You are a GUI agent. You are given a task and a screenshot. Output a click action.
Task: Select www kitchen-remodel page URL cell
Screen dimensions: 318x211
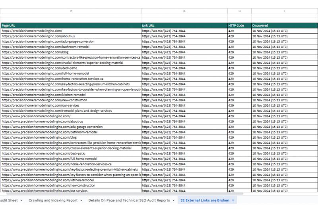pyautogui.click(x=71, y=180)
